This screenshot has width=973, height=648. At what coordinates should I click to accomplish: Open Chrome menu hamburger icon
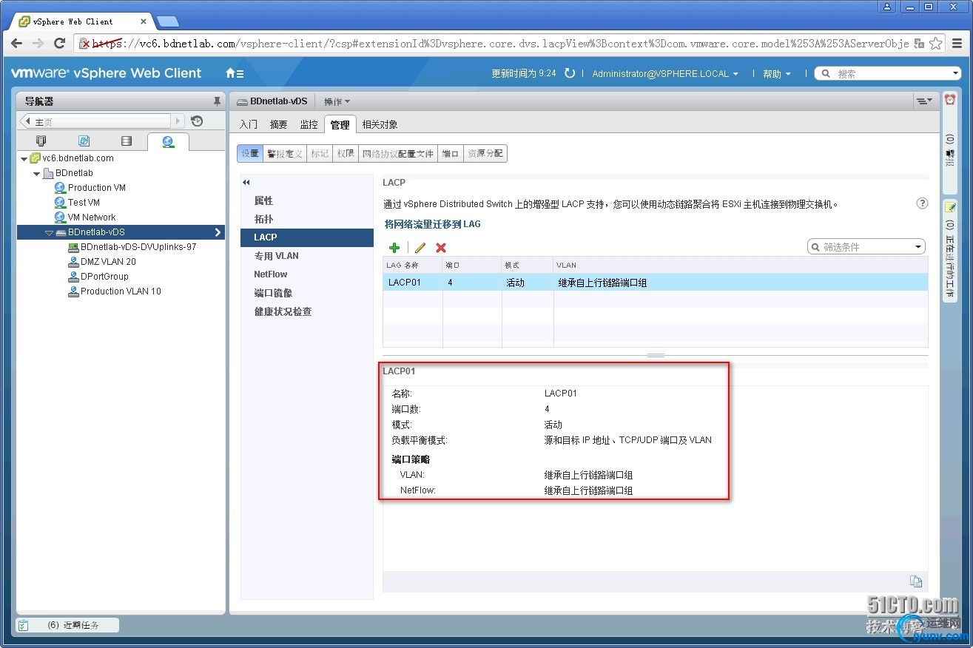(958, 44)
